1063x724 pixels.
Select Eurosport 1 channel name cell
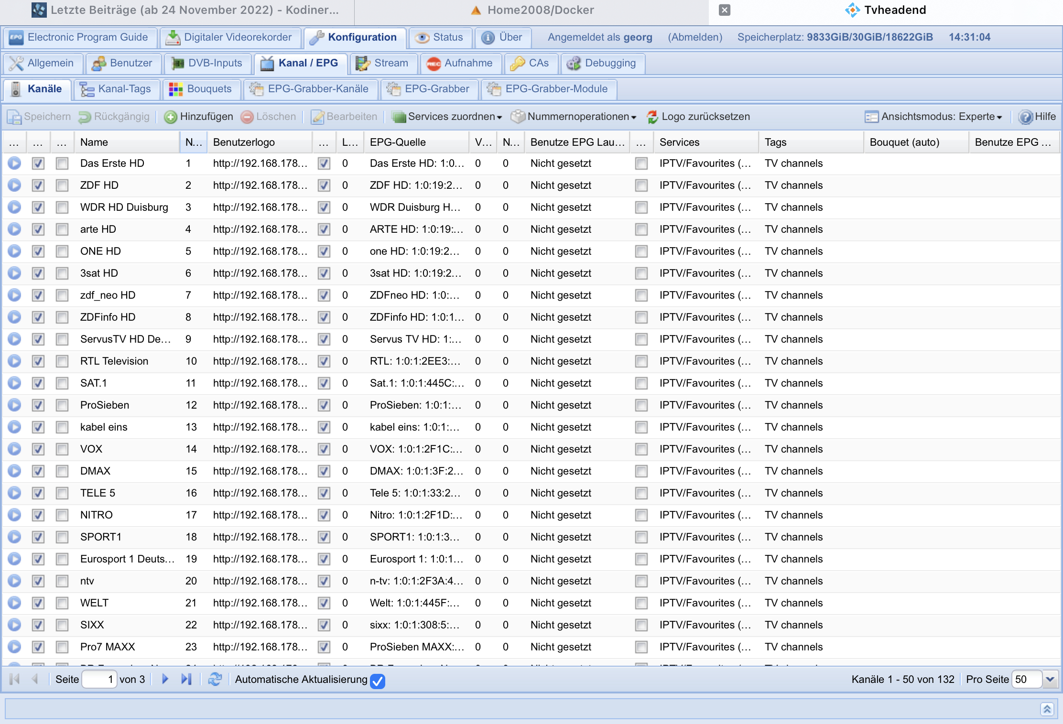click(127, 559)
